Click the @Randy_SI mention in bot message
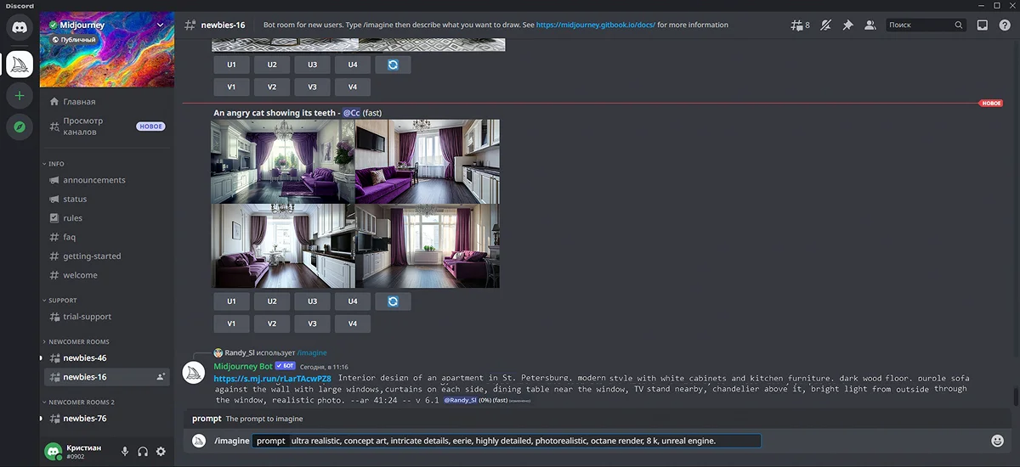 (460, 400)
